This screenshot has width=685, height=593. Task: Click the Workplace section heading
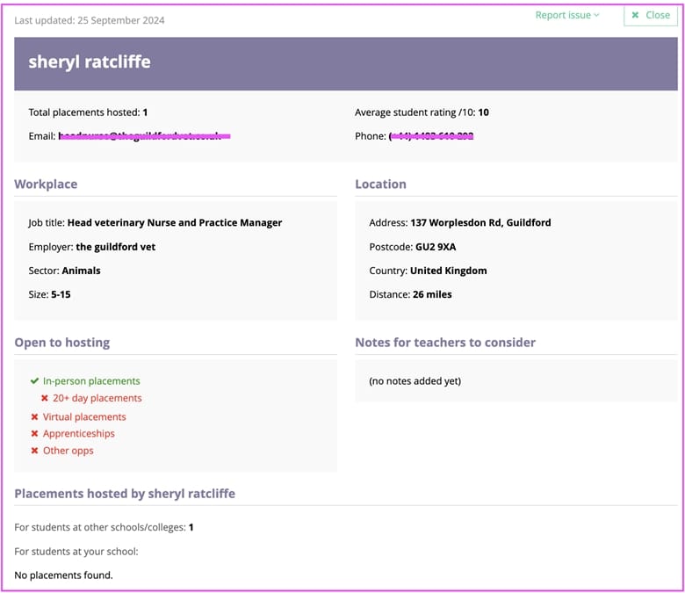click(x=46, y=184)
